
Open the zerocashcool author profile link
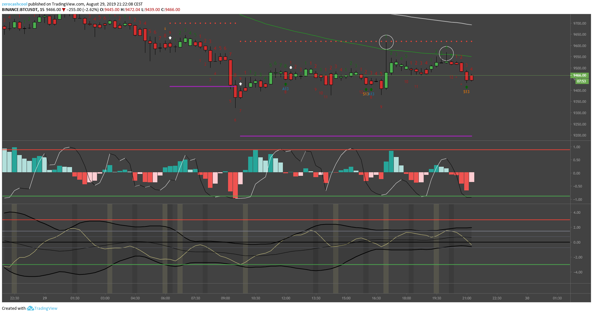pos(15,4)
